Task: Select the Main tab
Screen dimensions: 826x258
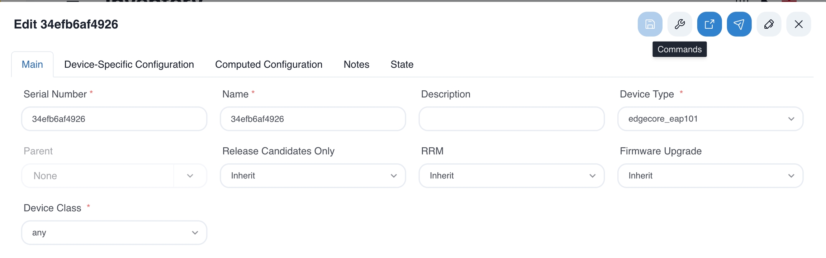Action: 32,64
